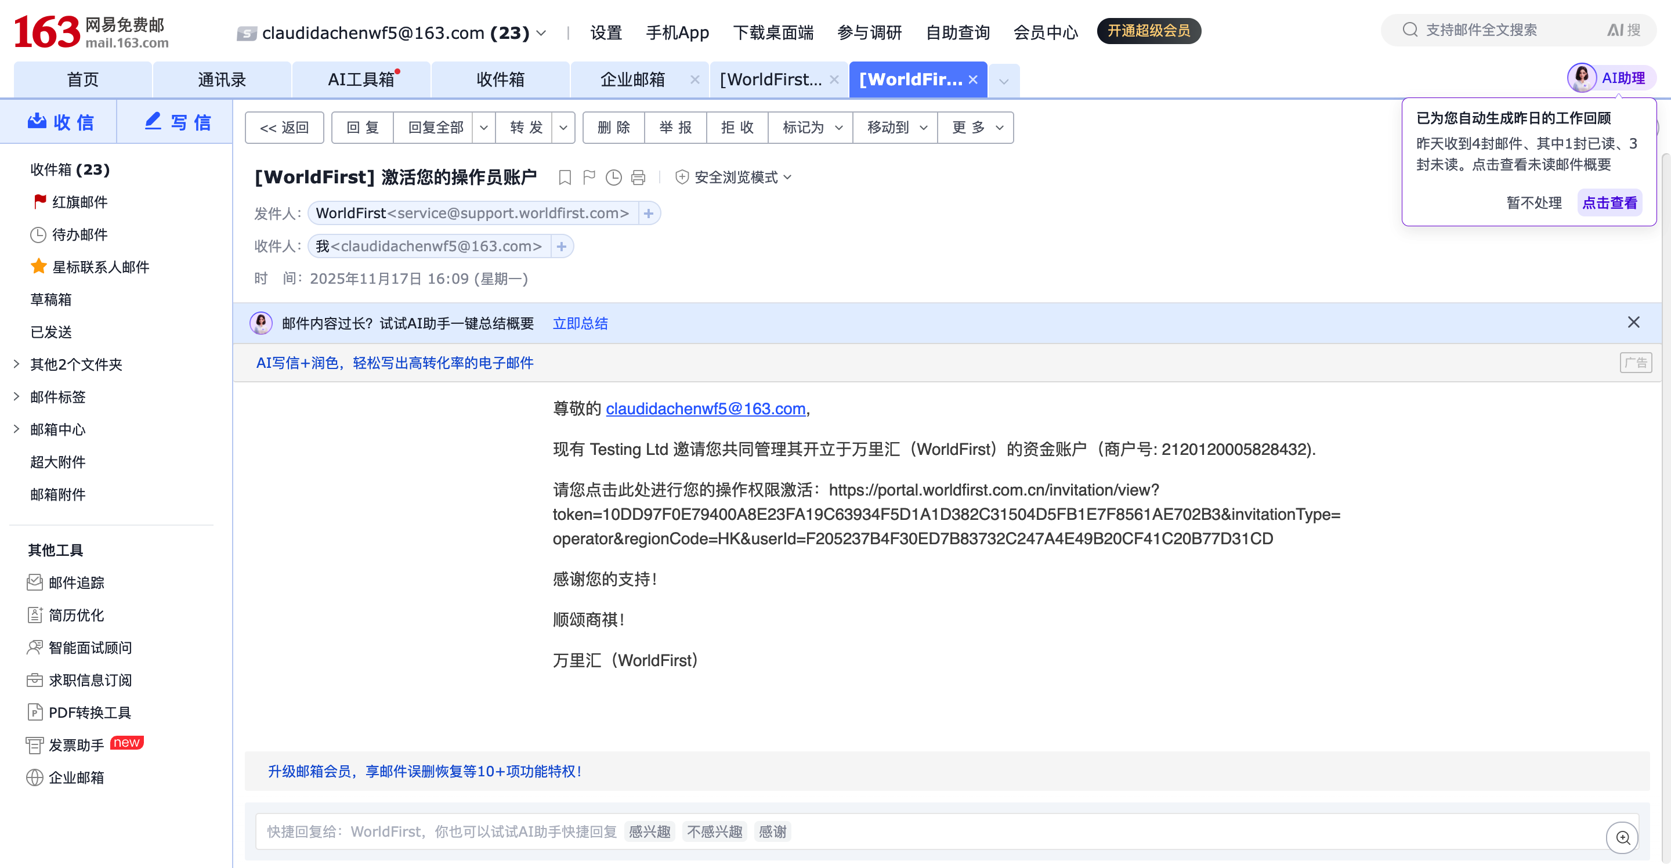Click 点击查看 in the work review popup
Viewport: 1671px width, 868px height.
[x=1609, y=202]
